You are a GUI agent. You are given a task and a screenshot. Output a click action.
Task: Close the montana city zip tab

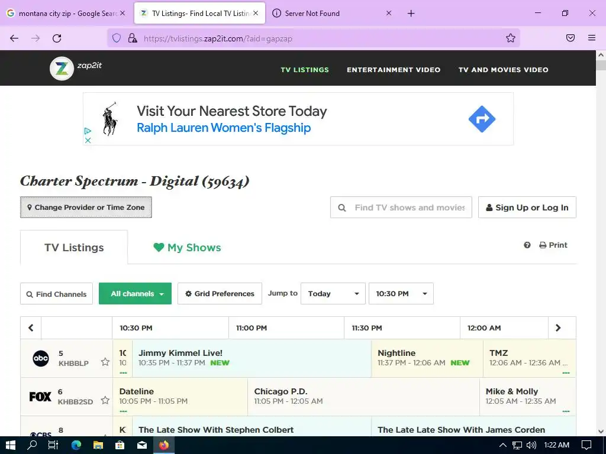pyautogui.click(x=123, y=13)
